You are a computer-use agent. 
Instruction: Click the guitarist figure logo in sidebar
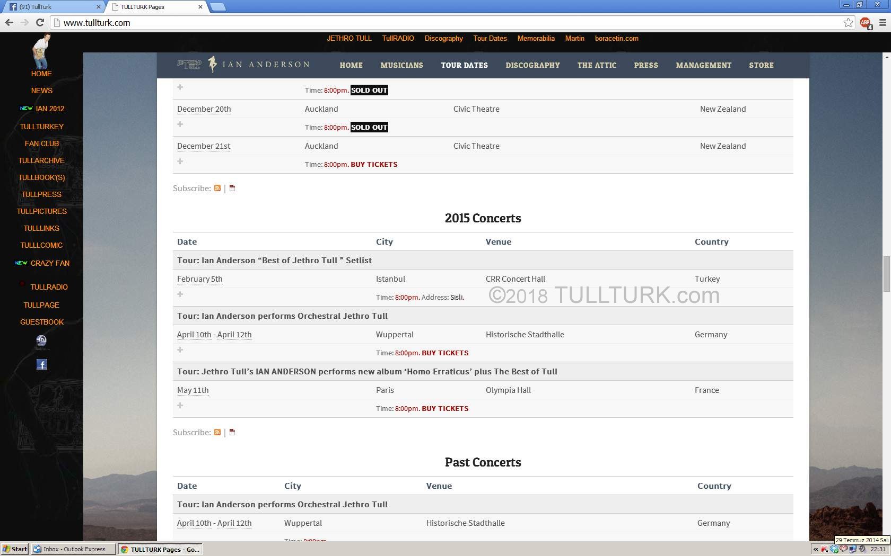click(x=41, y=51)
